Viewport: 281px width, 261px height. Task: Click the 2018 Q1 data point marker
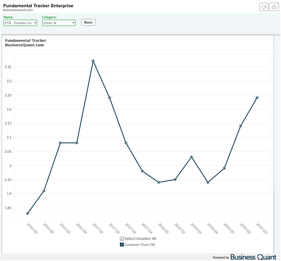pyautogui.click(x=159, y=183)
